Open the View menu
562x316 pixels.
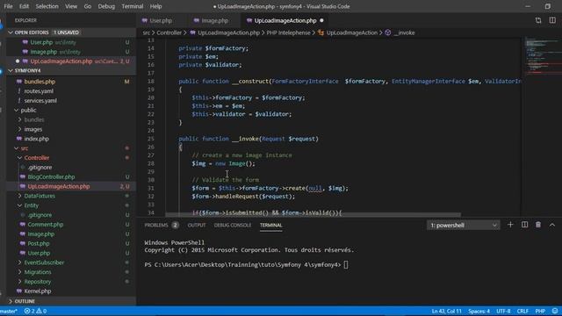71,6
